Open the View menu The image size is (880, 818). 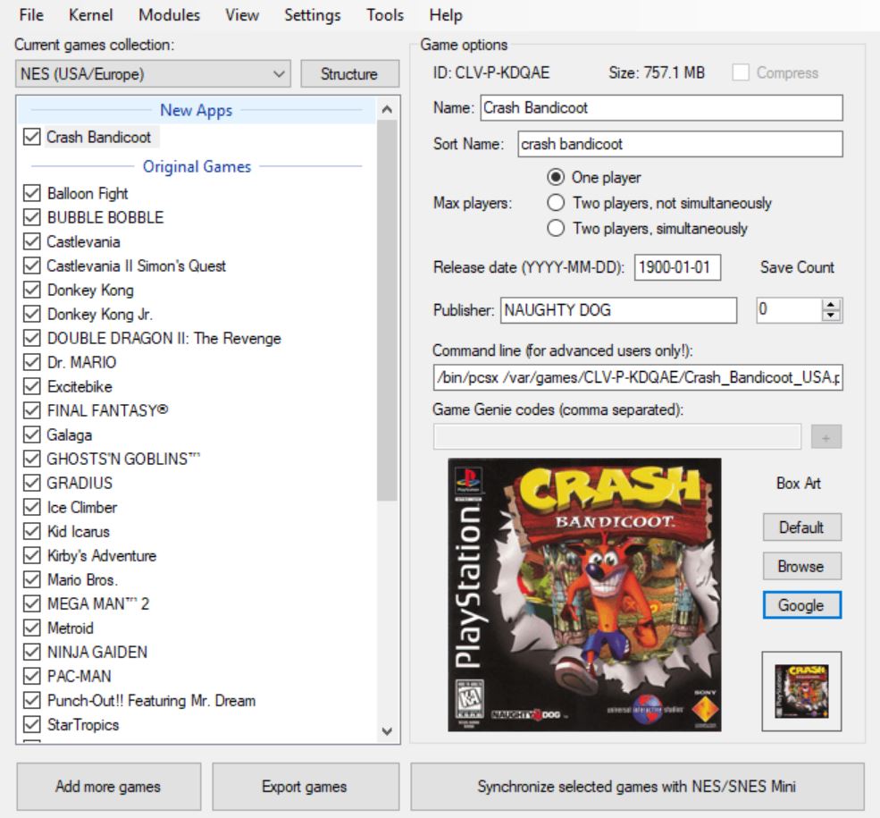point(242,14)
